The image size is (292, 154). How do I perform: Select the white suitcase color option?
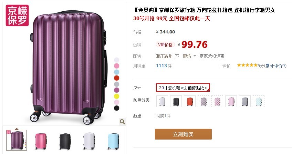coord(162,101)
